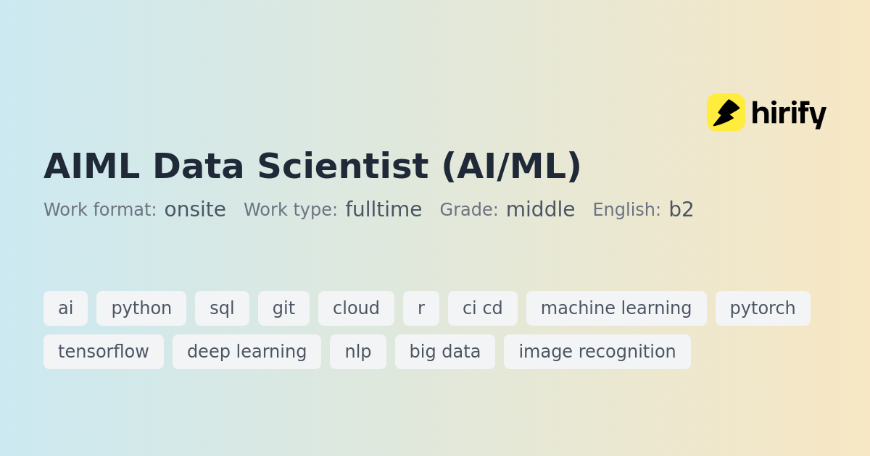Click the AIML Data Scientist job title

point(312,166)
